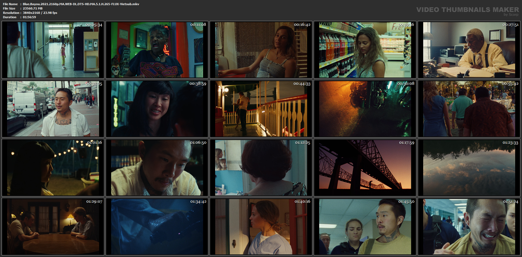Click the street scene thumbnail at 00:33:25

point(53,109)
